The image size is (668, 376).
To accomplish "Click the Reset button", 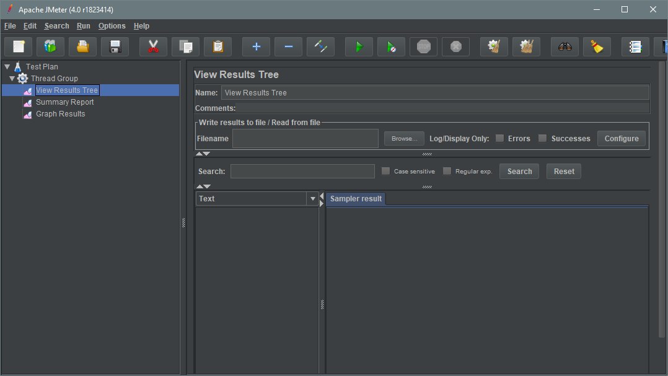I will click(x=564, y=171).
